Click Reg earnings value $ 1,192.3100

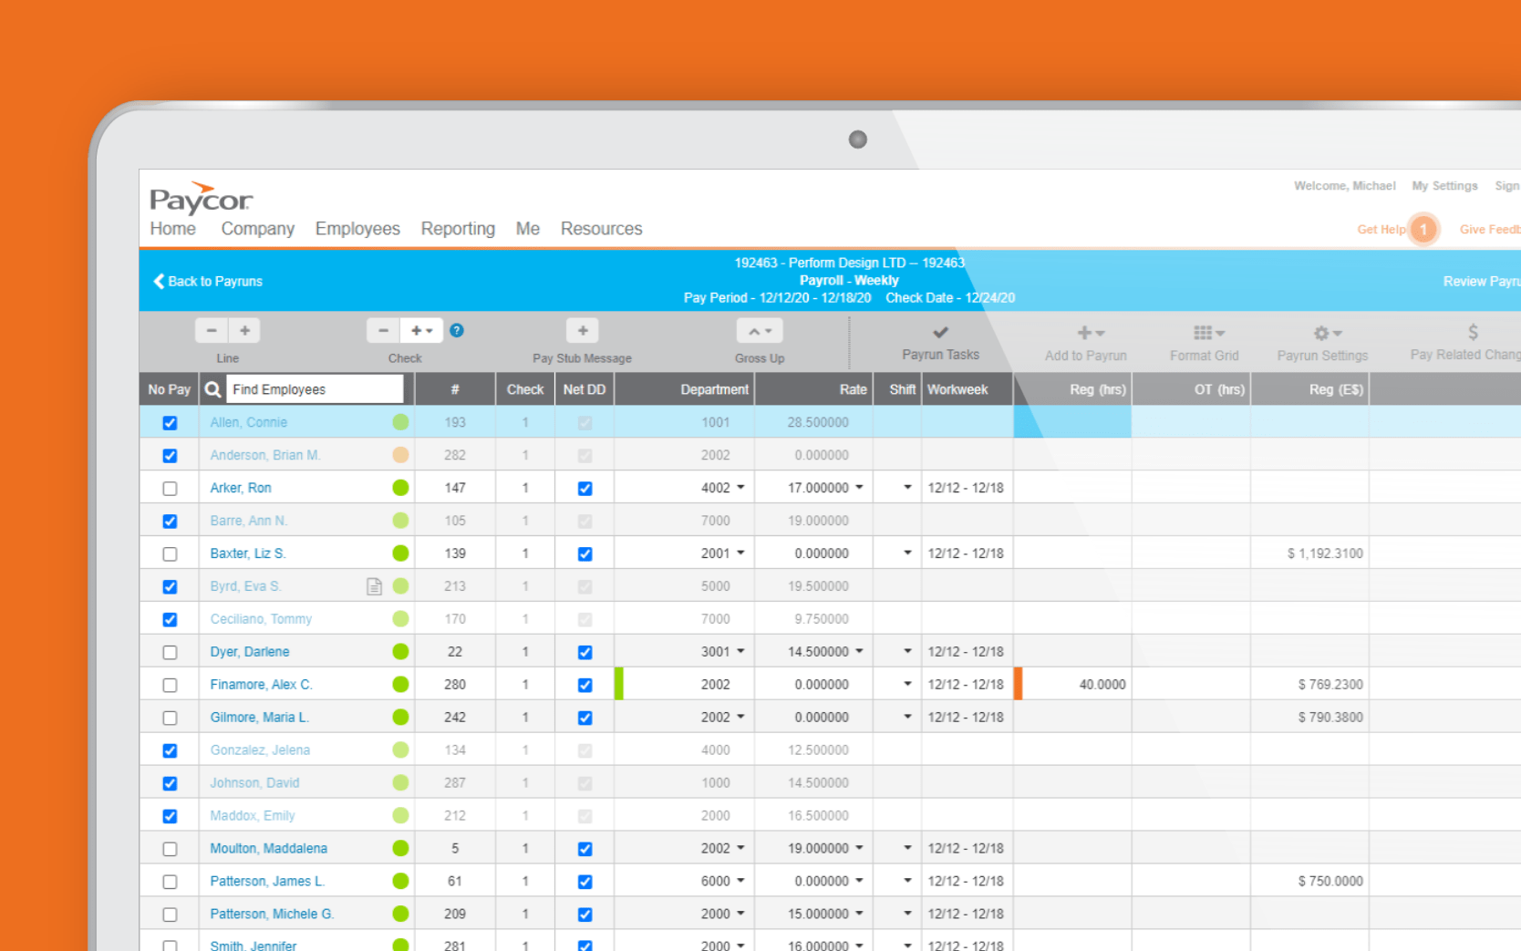(x=1325, y=553)
